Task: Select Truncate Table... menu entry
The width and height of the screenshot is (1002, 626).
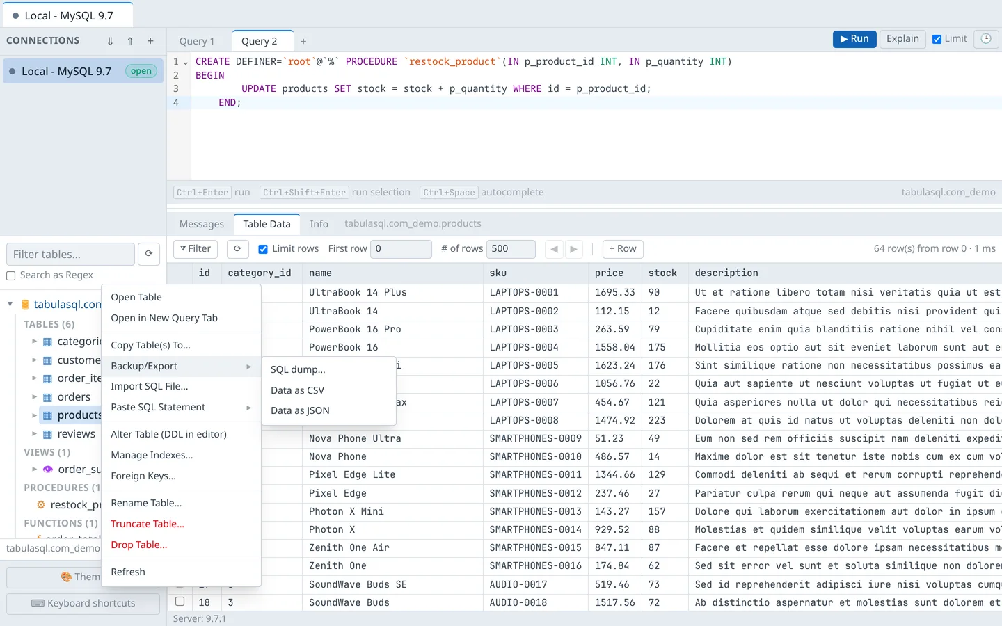Action: [x=181, y=524]
